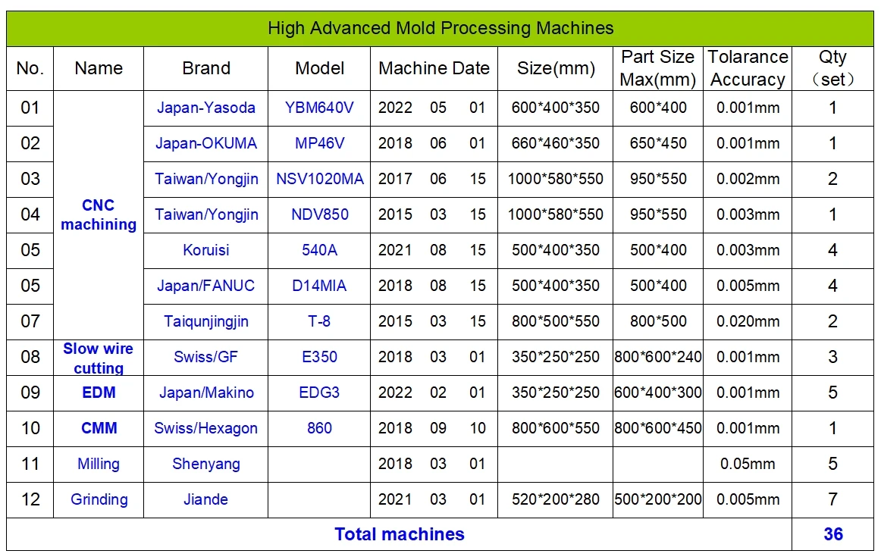Select size '800*500*550'

556,322
